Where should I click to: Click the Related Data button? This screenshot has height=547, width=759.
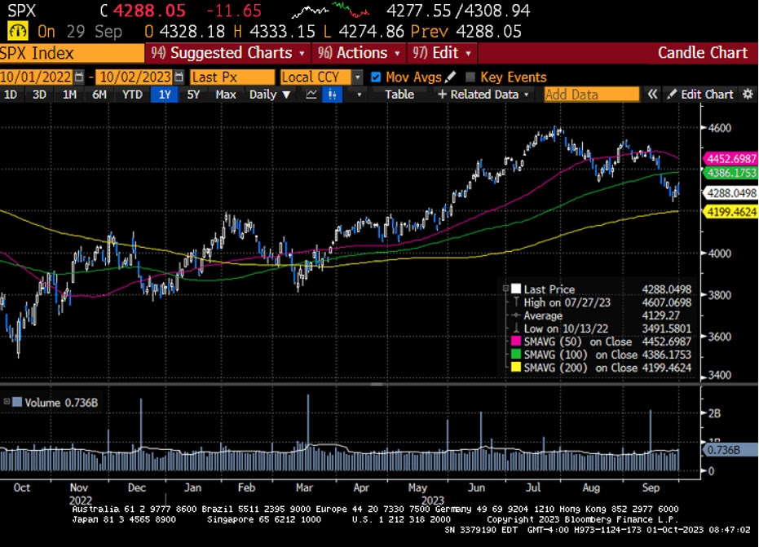(483, 95)
